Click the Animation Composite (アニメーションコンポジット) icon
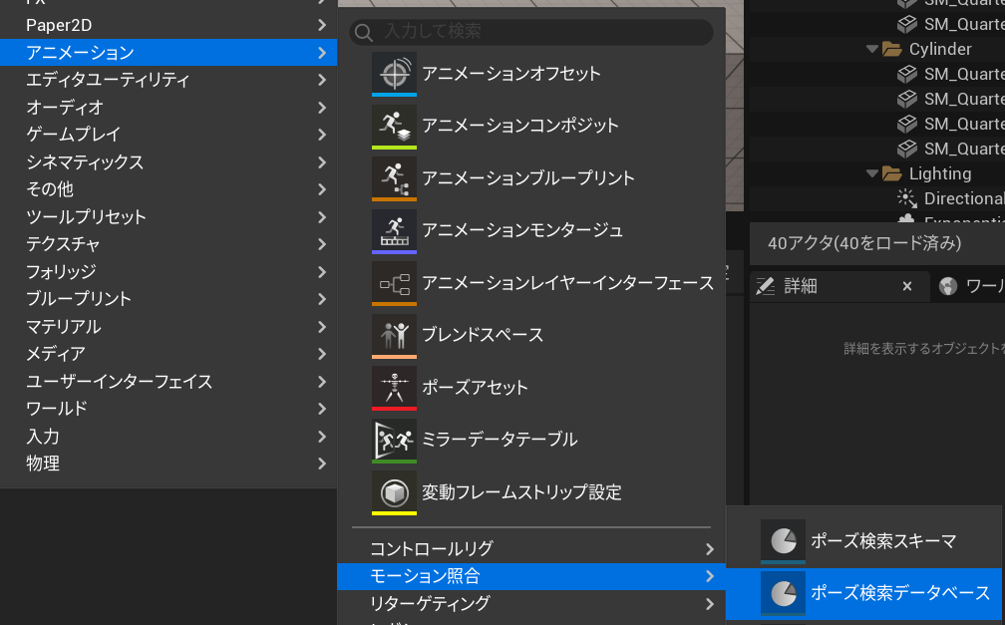 [x=394, y=126]
